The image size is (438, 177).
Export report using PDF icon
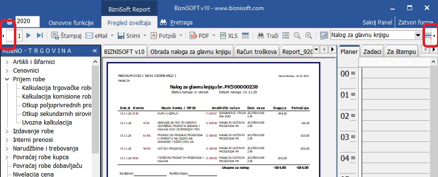(x=193, y=36)
